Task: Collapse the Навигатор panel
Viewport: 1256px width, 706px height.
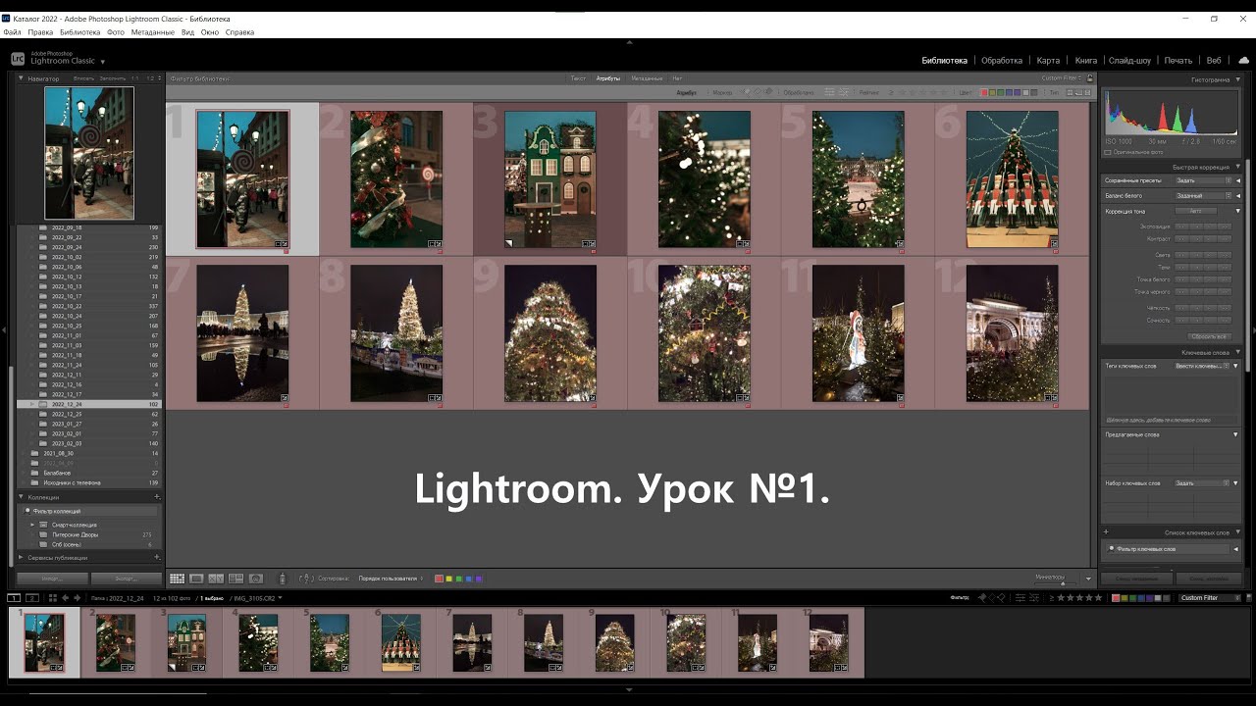Action: point(22,78)
